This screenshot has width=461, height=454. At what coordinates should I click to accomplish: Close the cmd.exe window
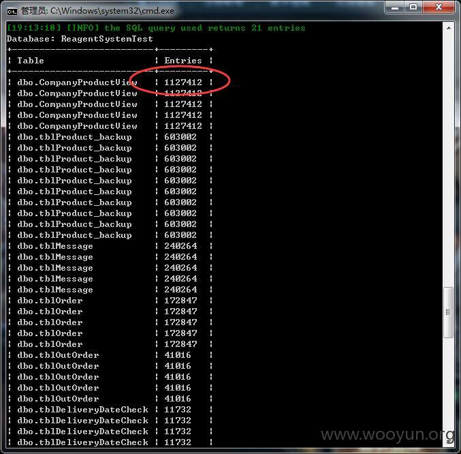click(439, 7)
